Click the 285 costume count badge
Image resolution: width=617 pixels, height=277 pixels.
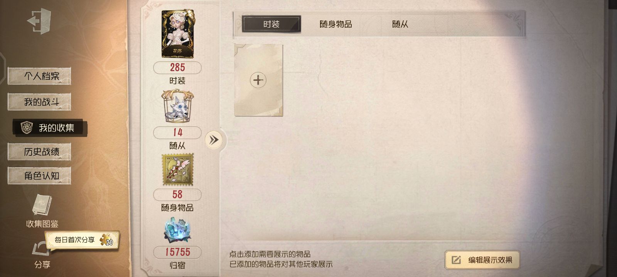pyautogui.click(x=177, y=68)
